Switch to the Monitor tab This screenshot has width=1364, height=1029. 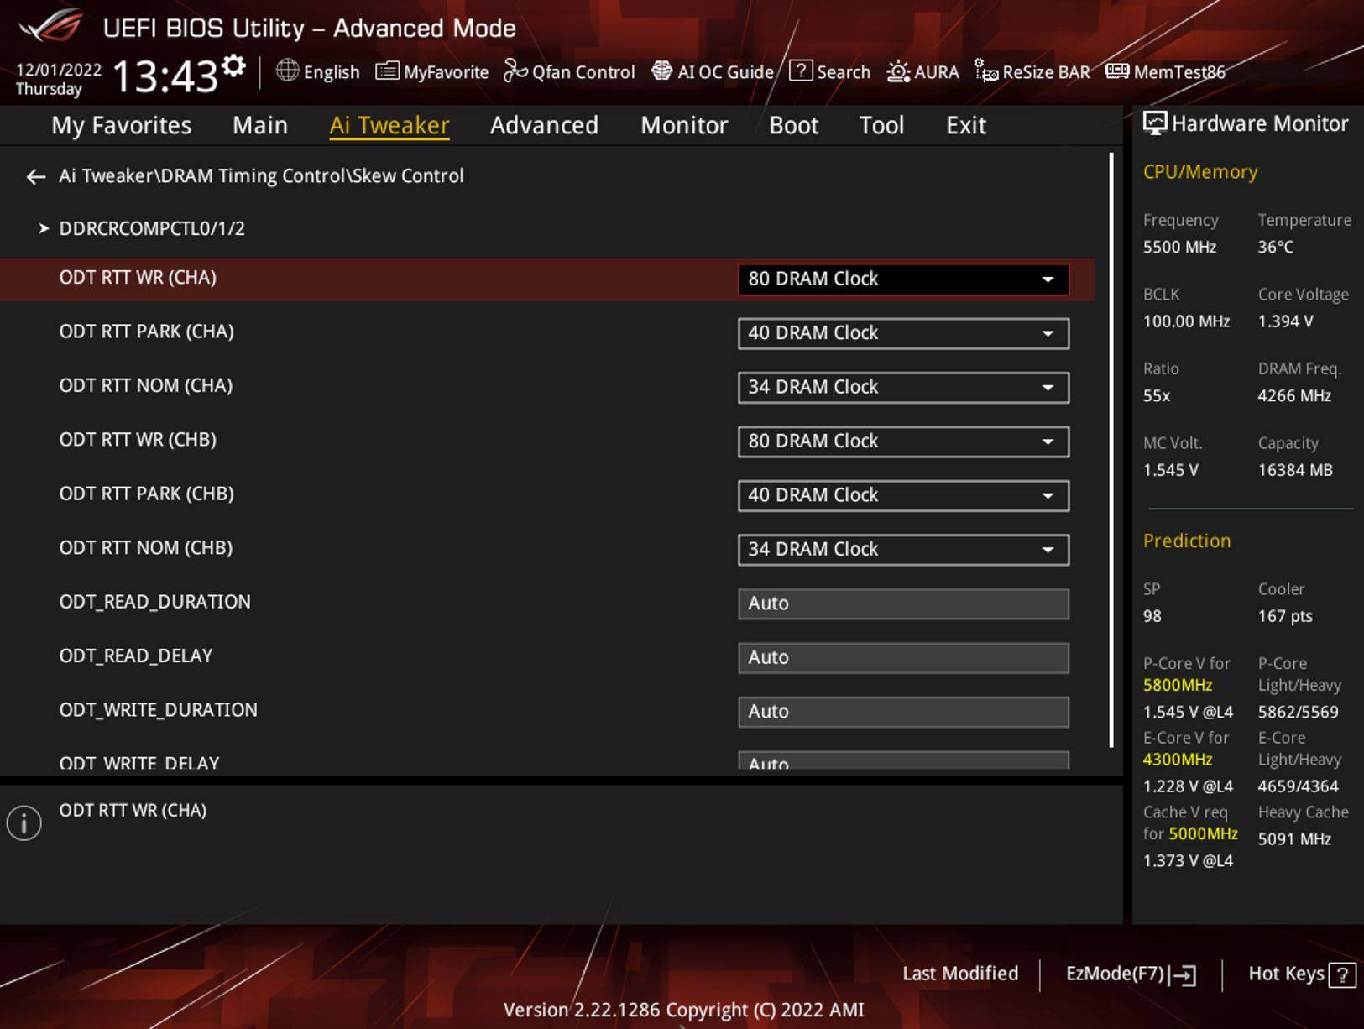pos(683,125)
